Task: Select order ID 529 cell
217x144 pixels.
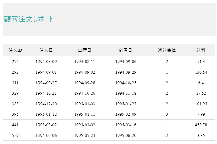Action: (15, 136)
